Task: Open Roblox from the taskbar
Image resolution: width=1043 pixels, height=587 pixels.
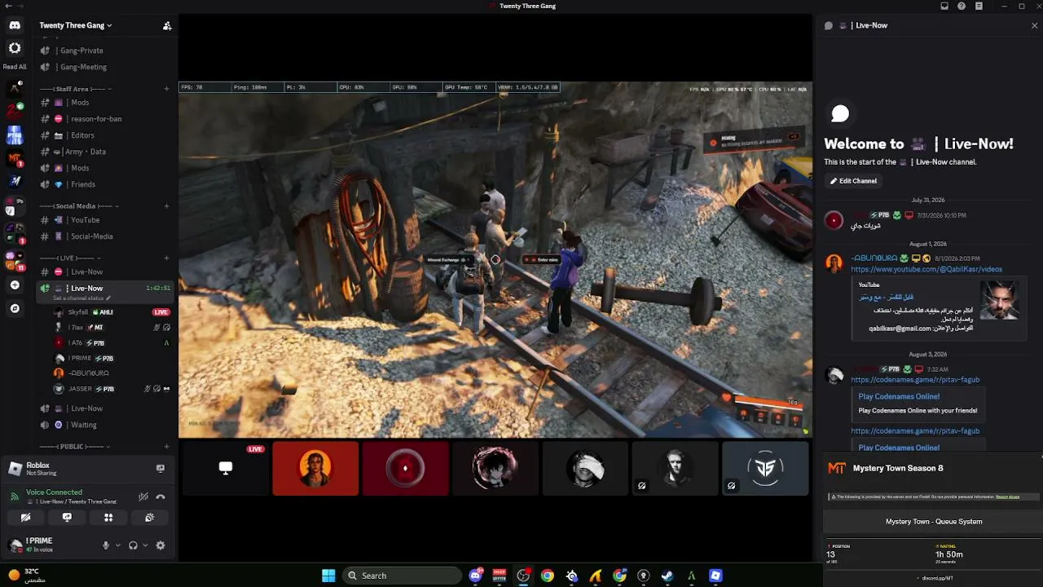Action: pyautogui.click(x=715, y=576)
